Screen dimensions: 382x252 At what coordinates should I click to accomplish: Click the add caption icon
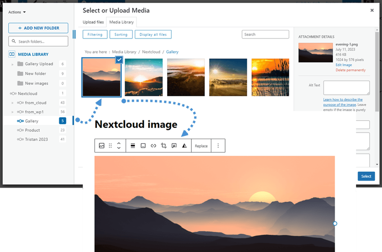(x=143, y=146)
